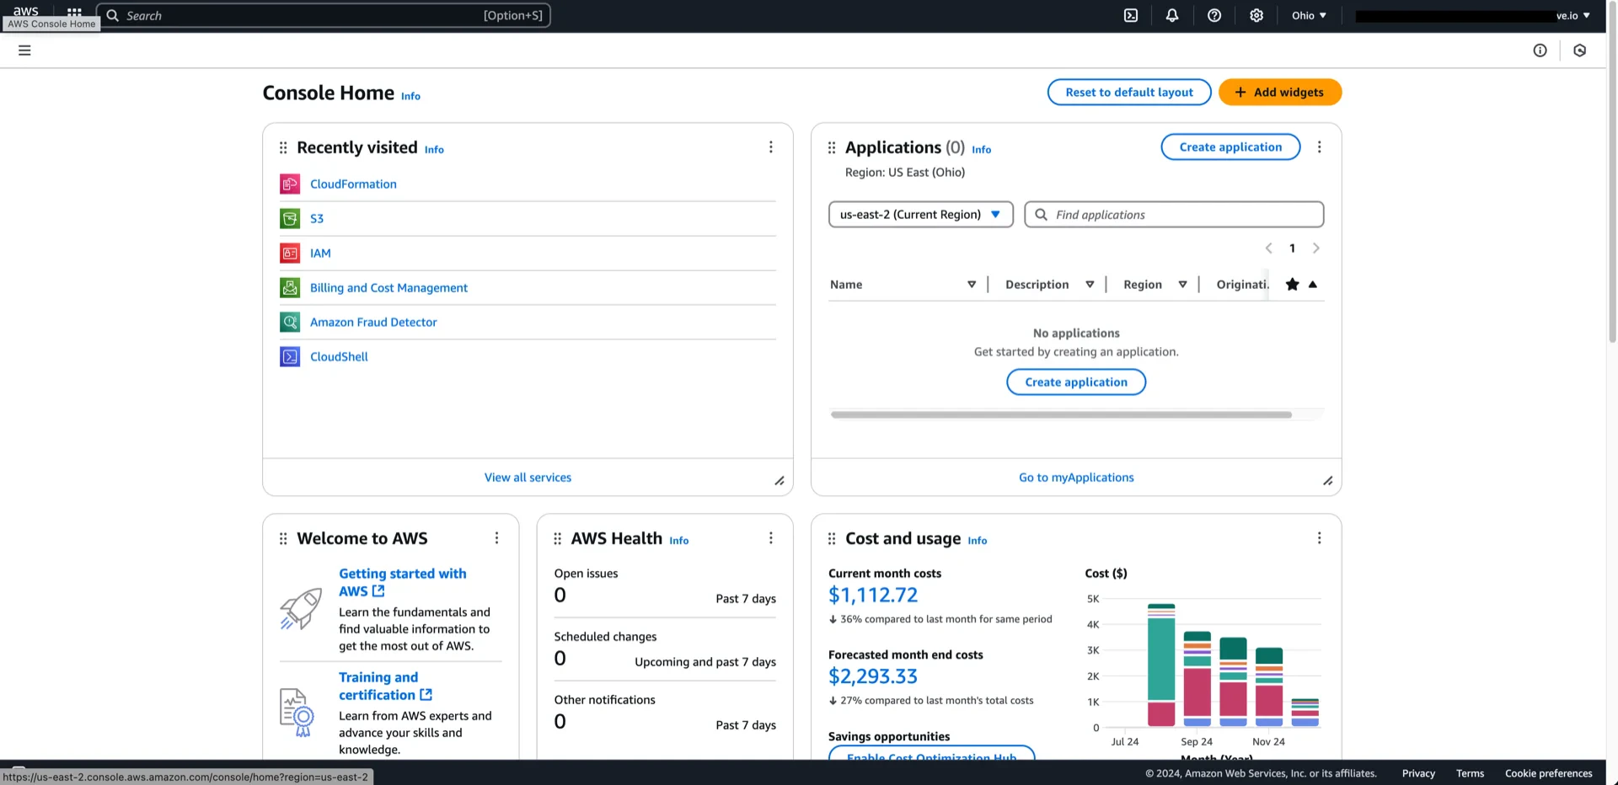Open the Billing and Cost Management link
The height and width of the screenshot is (785, 1618).
pyautogui.click(x=388, y=288)
